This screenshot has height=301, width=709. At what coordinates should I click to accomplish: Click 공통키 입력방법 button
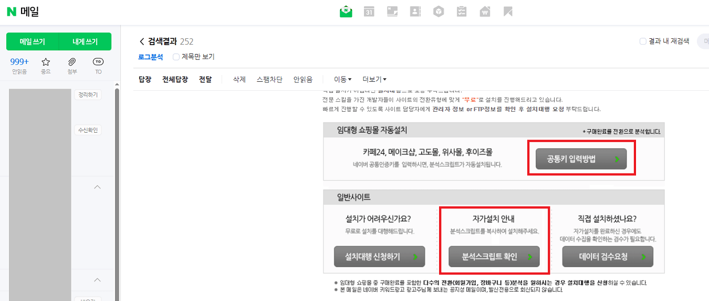point(581,159)
